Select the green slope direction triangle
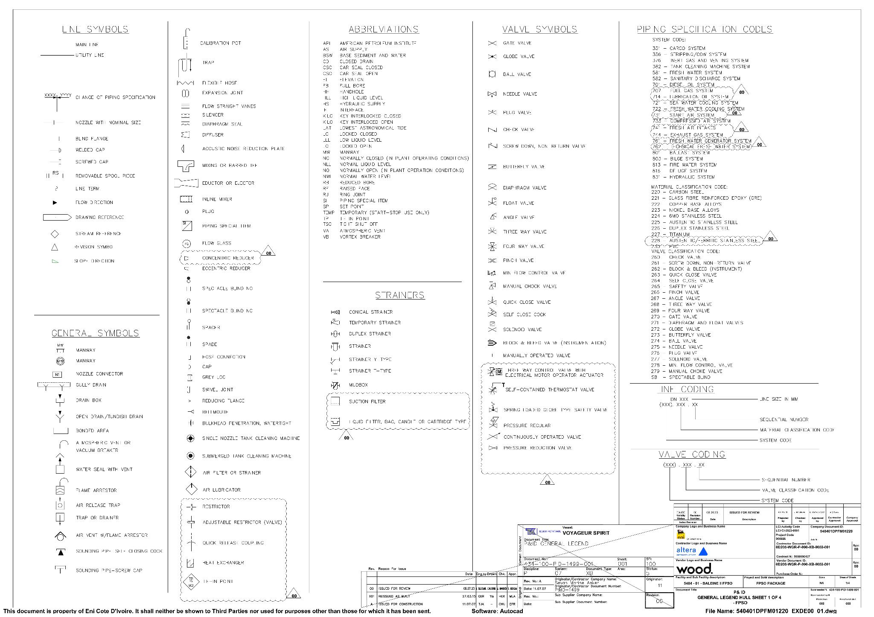The width and height of the screenshot is (874, 617). click(55, 261)
